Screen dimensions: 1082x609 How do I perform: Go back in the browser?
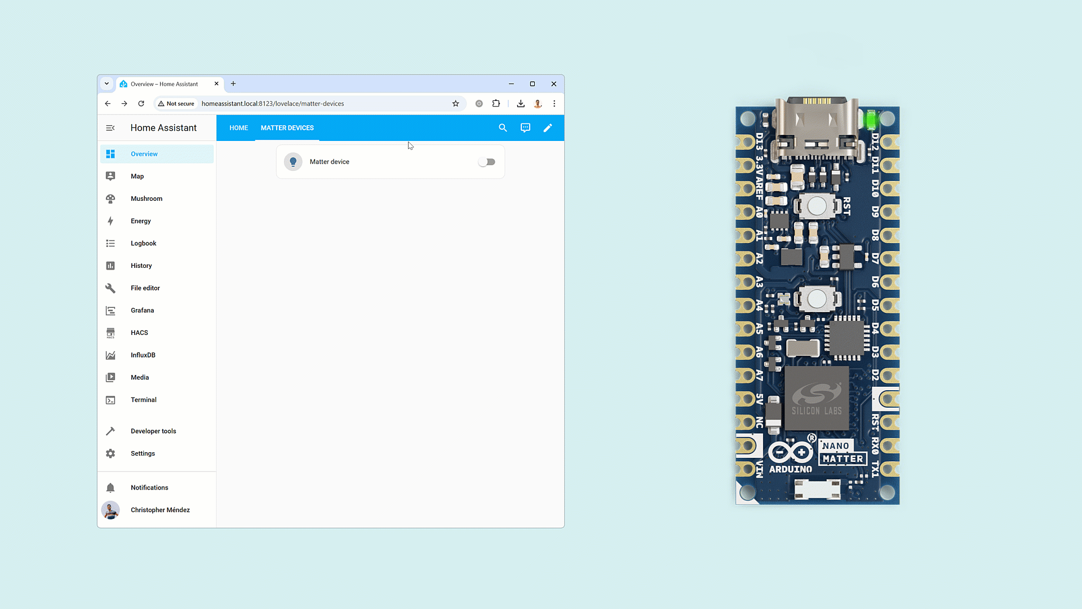coord(108,104)
